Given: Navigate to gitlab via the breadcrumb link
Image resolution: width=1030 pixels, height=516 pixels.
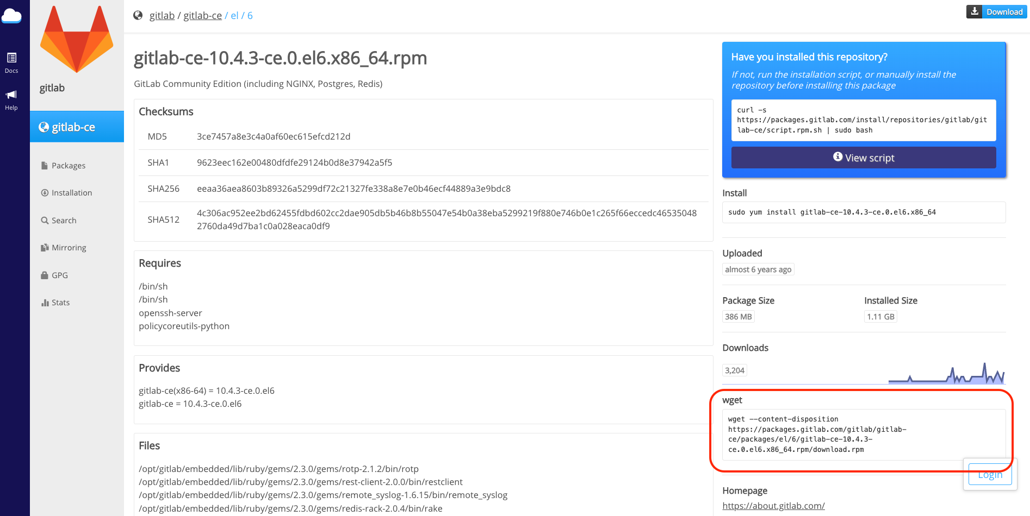Looking at the screenshot, I should coord(162,15).
